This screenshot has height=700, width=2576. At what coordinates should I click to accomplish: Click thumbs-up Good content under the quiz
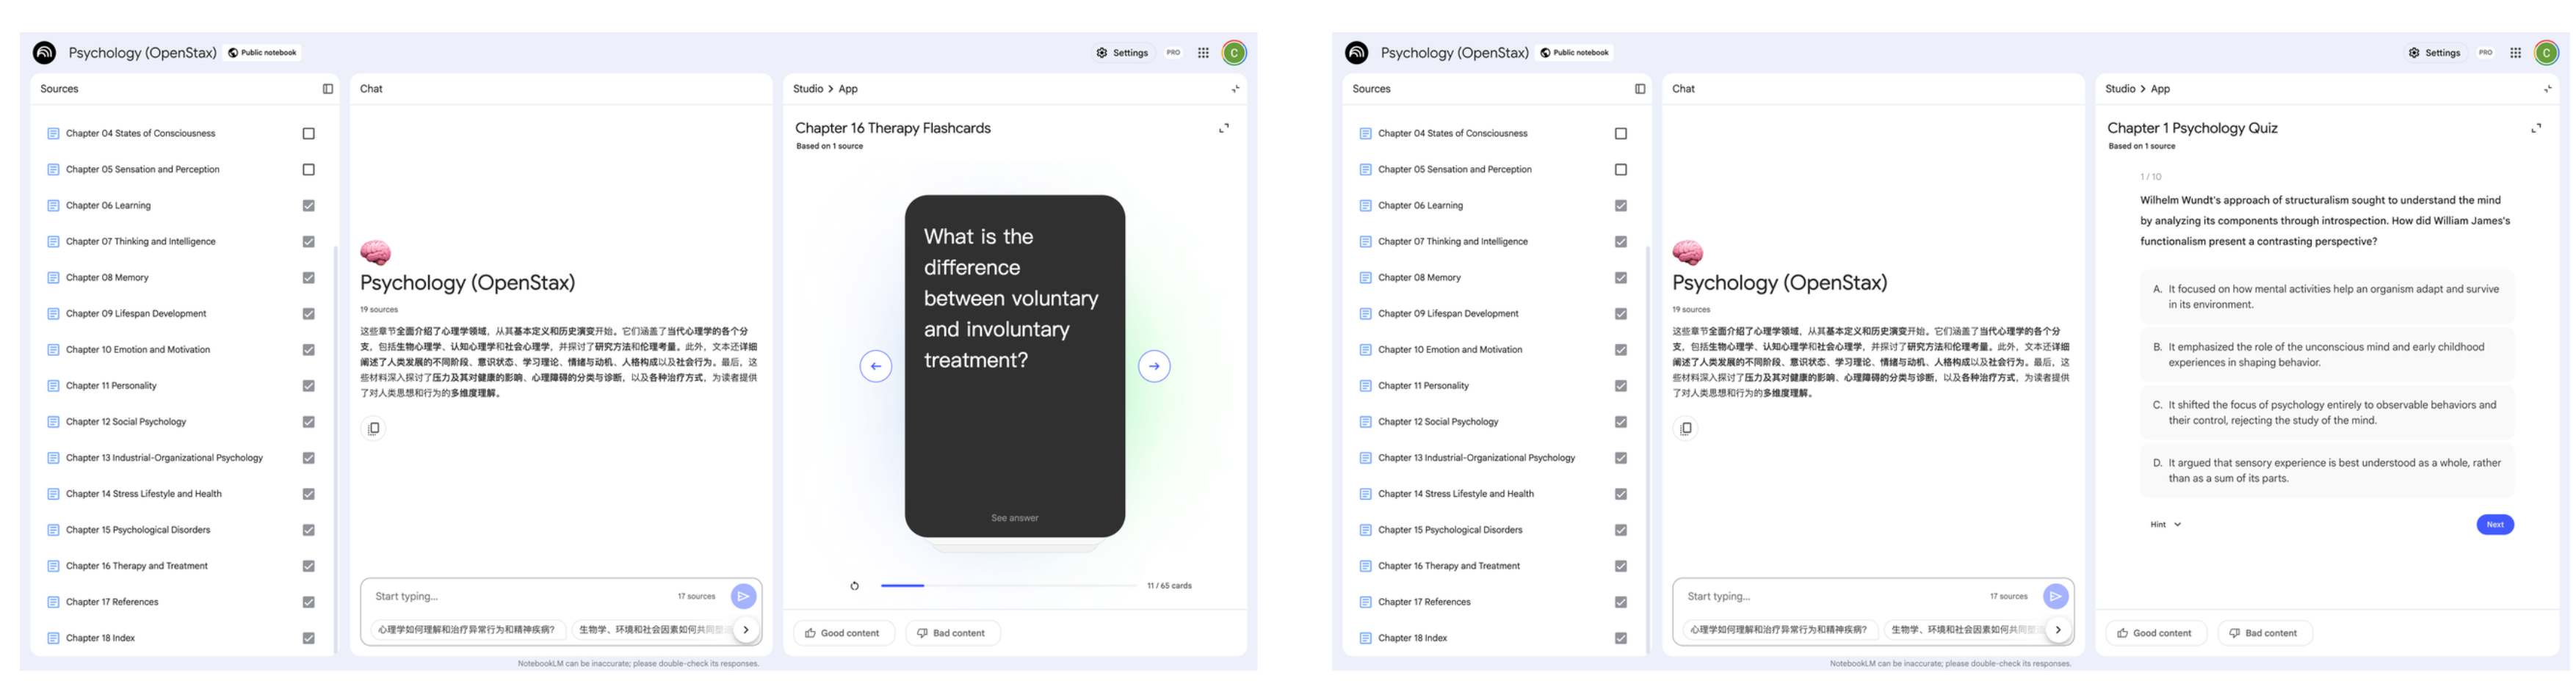coord(2154,633)
